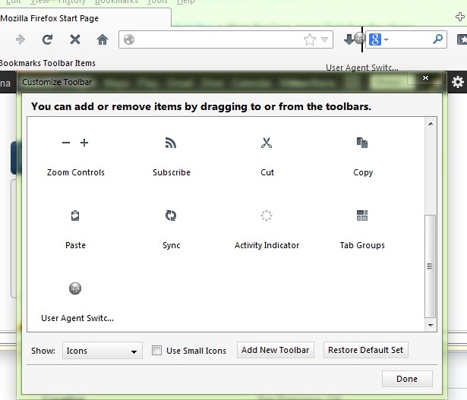Select the Copy icon in the palette
The height and width of the screenshot is (400, 467).
click(x=362, y=143)
